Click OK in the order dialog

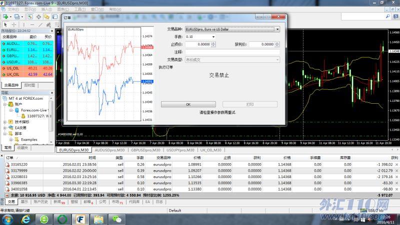(x=188, y=104)
